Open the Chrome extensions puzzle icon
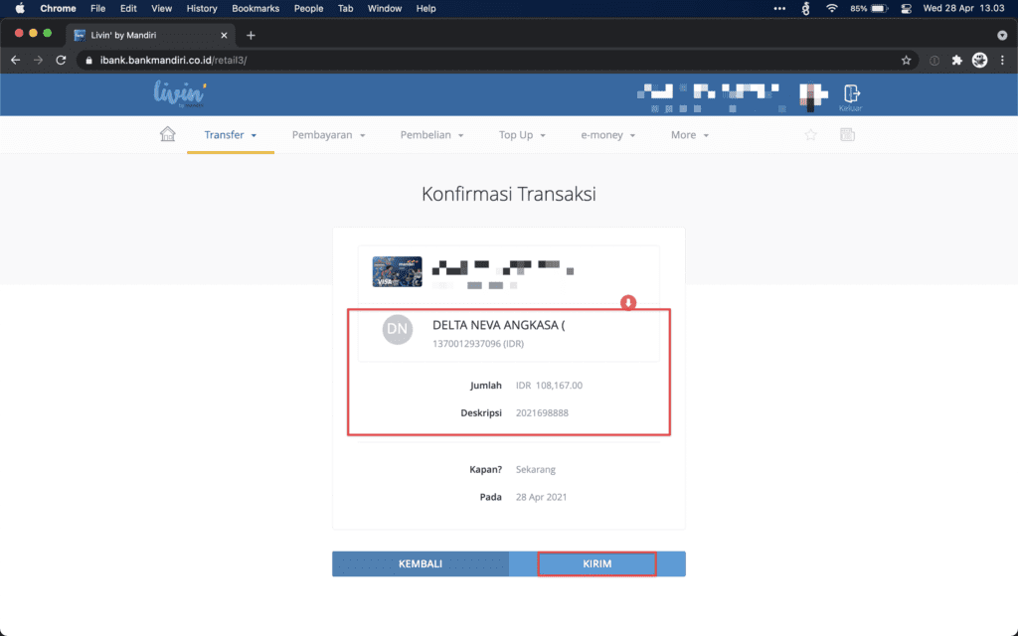The image size is (1018, 636). click(957, 60)
